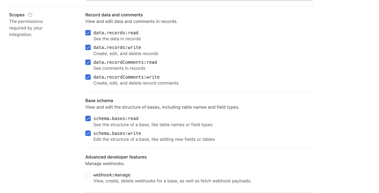Image resolution: width=379 pixels, height=193 pixels.
Task: Click the "Manage webhooks." description text
Action: (x=105, y=164)
